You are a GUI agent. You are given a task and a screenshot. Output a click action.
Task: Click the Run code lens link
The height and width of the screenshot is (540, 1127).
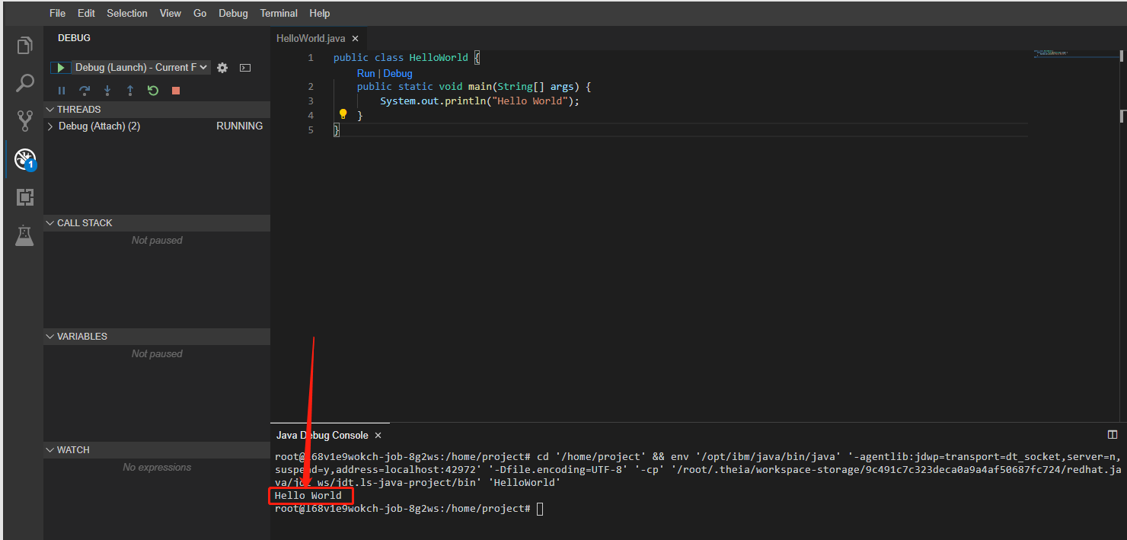tap(366, 74)
